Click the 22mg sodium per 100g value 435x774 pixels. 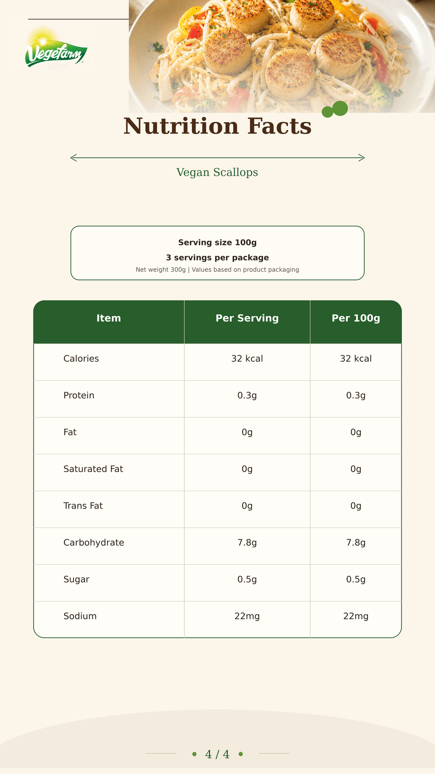coord(356,616)
